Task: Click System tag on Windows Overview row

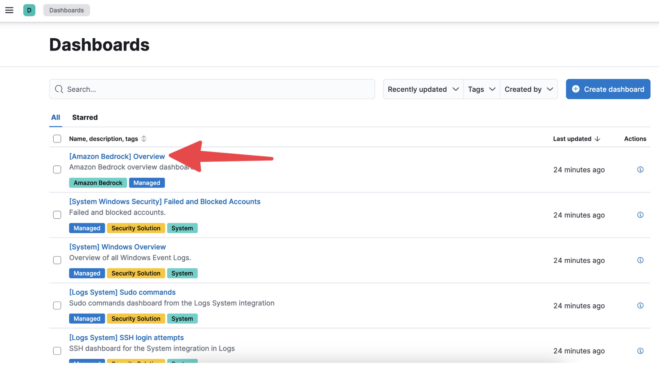Action: (182, 273)
